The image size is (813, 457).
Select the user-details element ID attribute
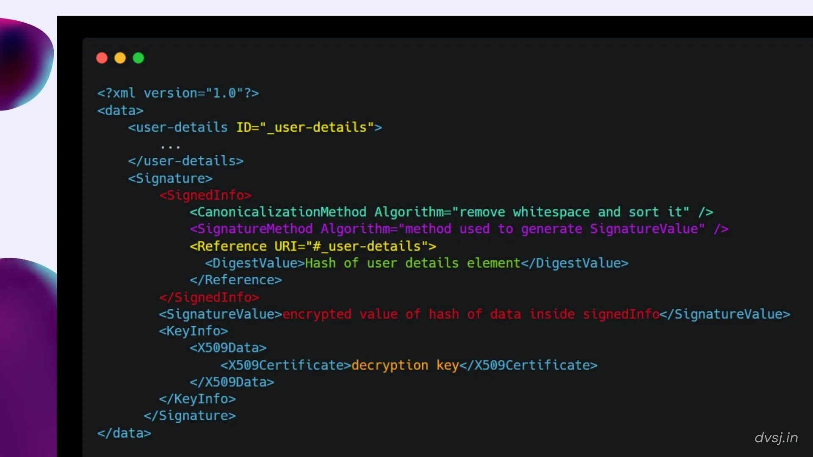pyautogui.click(x=309, y=127)
